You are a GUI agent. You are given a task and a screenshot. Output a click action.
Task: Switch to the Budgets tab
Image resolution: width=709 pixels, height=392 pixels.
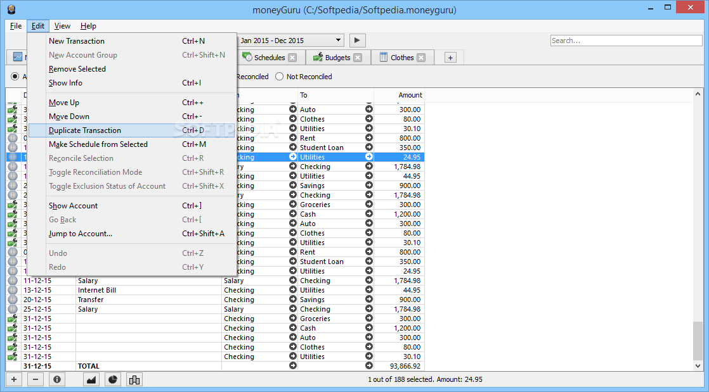tap(338, 58)
